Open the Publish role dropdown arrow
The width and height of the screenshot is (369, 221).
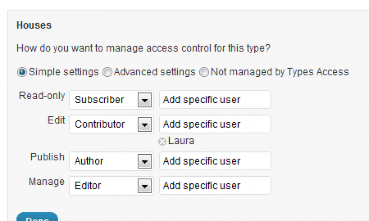[x=145, y=161]
